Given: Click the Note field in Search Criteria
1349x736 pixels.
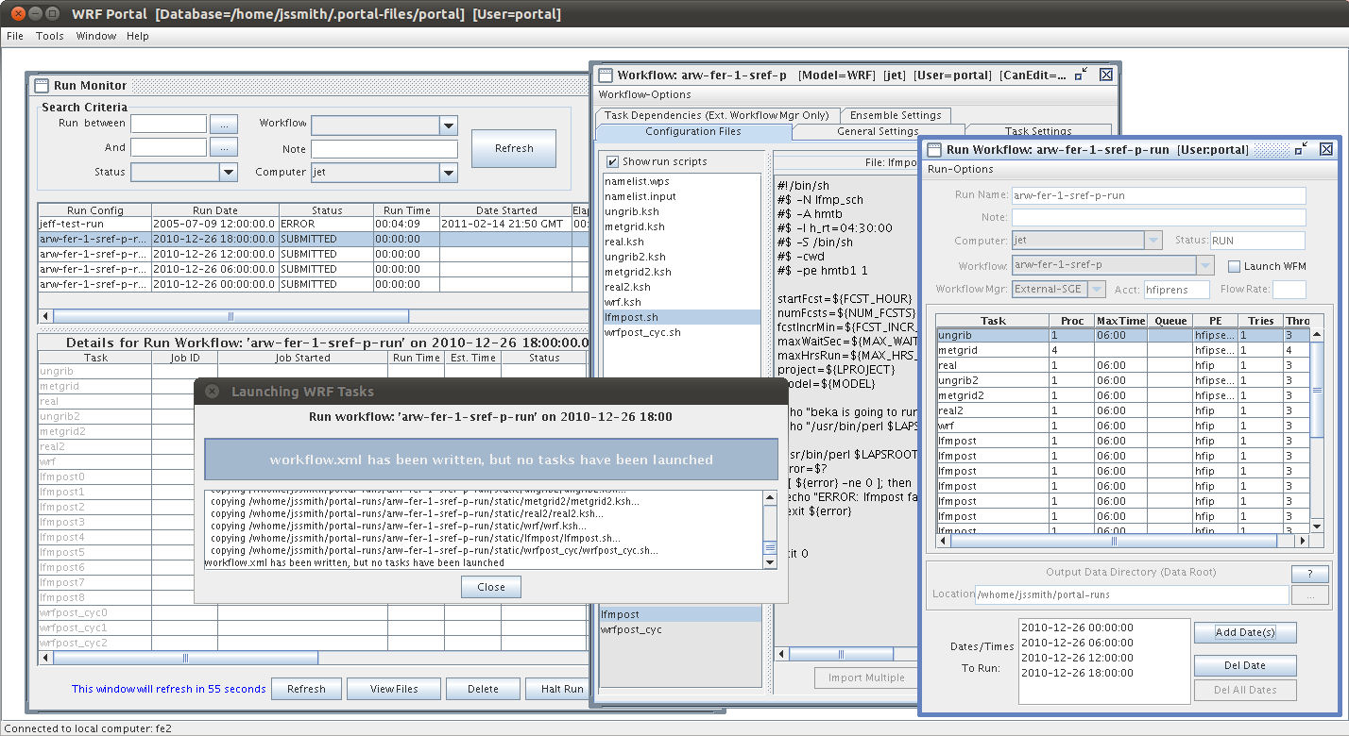Looking at the screenshot, I should click(x=384, y=149).
